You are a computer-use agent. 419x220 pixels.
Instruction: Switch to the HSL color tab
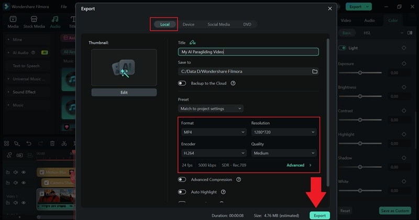(x=367, y=33)
